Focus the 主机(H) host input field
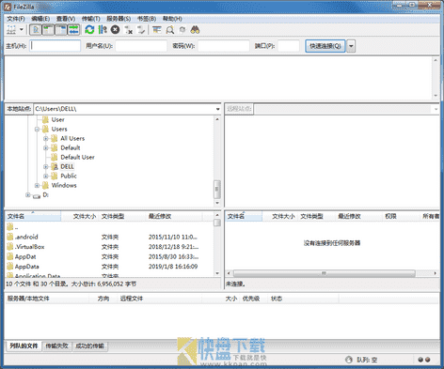This screenshot has width=444, height=369. [55, 46]
